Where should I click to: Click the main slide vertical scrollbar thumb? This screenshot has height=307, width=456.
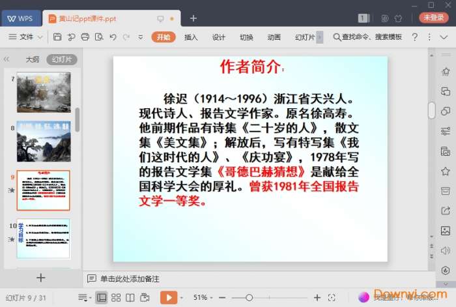pyautogui.click(x=431, y=111)
